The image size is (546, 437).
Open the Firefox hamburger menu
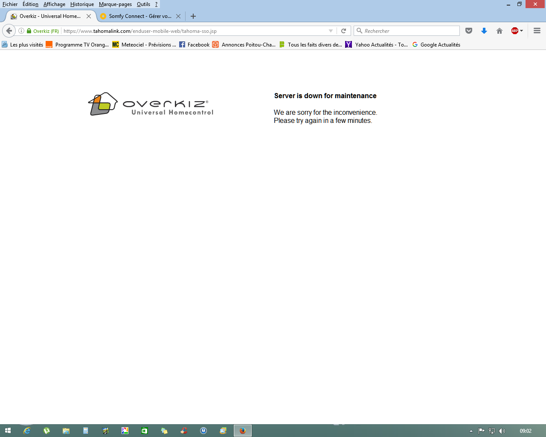(537, 31)
